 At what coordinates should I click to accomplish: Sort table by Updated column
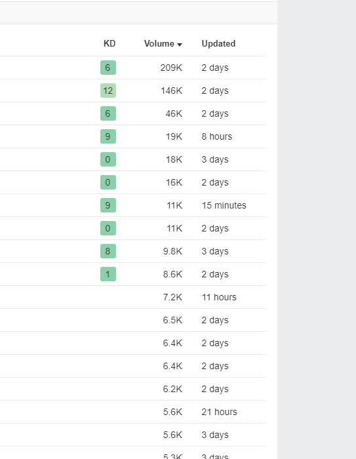[x=218, y=44]
